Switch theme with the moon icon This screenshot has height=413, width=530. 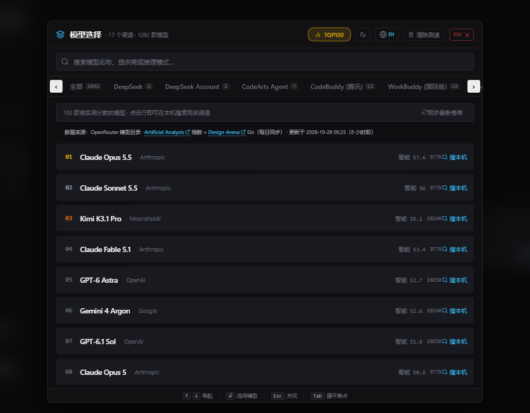click(363, 34)
